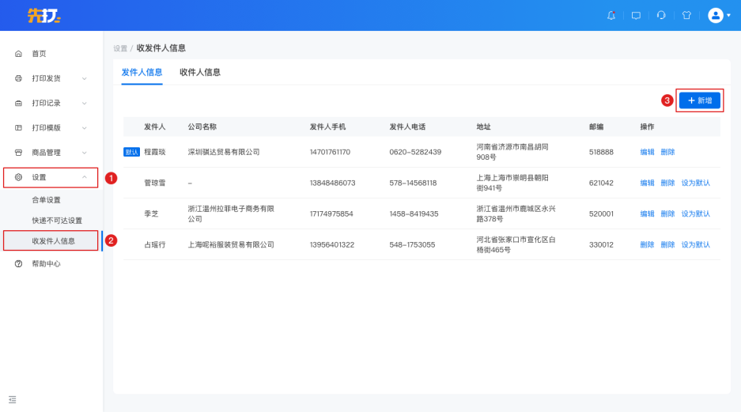Collapse the sidebar using the bottom-left icon
The image size is (741, 412).
click(13, 399)
